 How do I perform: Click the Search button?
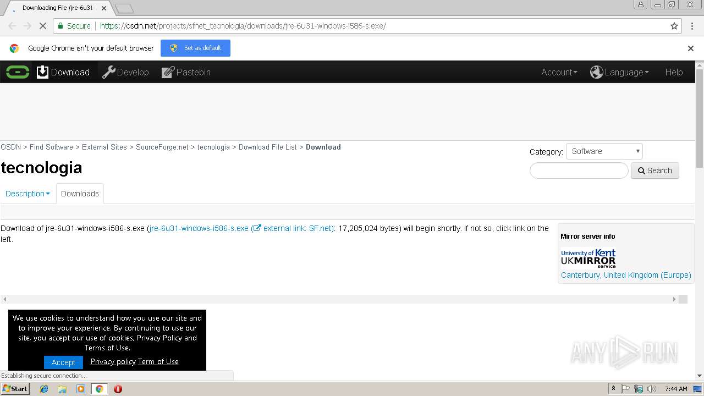(654, 170)
